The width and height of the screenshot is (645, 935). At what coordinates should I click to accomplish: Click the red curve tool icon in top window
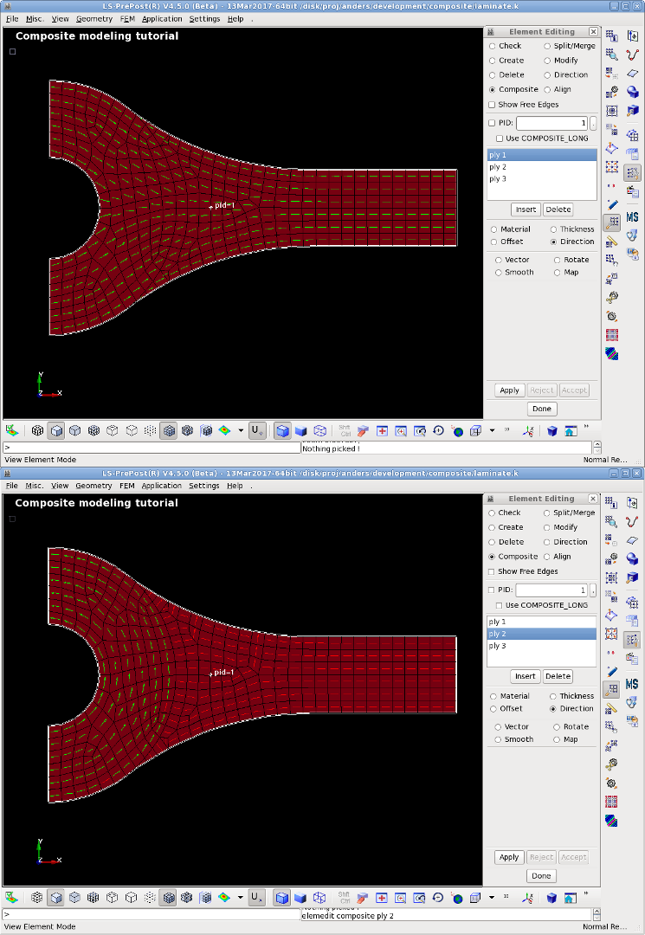point(633,55)
